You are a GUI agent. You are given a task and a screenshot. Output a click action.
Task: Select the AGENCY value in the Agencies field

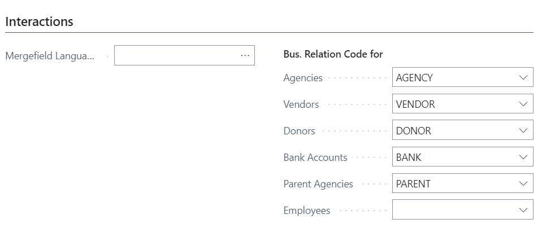[x=414, y=78]
